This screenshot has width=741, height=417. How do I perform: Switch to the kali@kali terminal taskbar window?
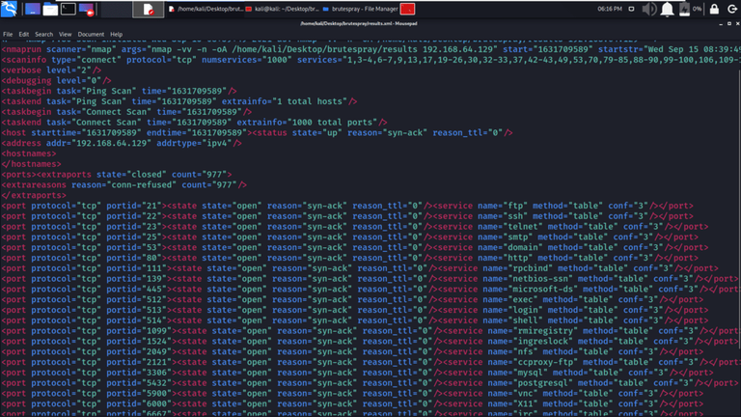(x=282, y=9)
